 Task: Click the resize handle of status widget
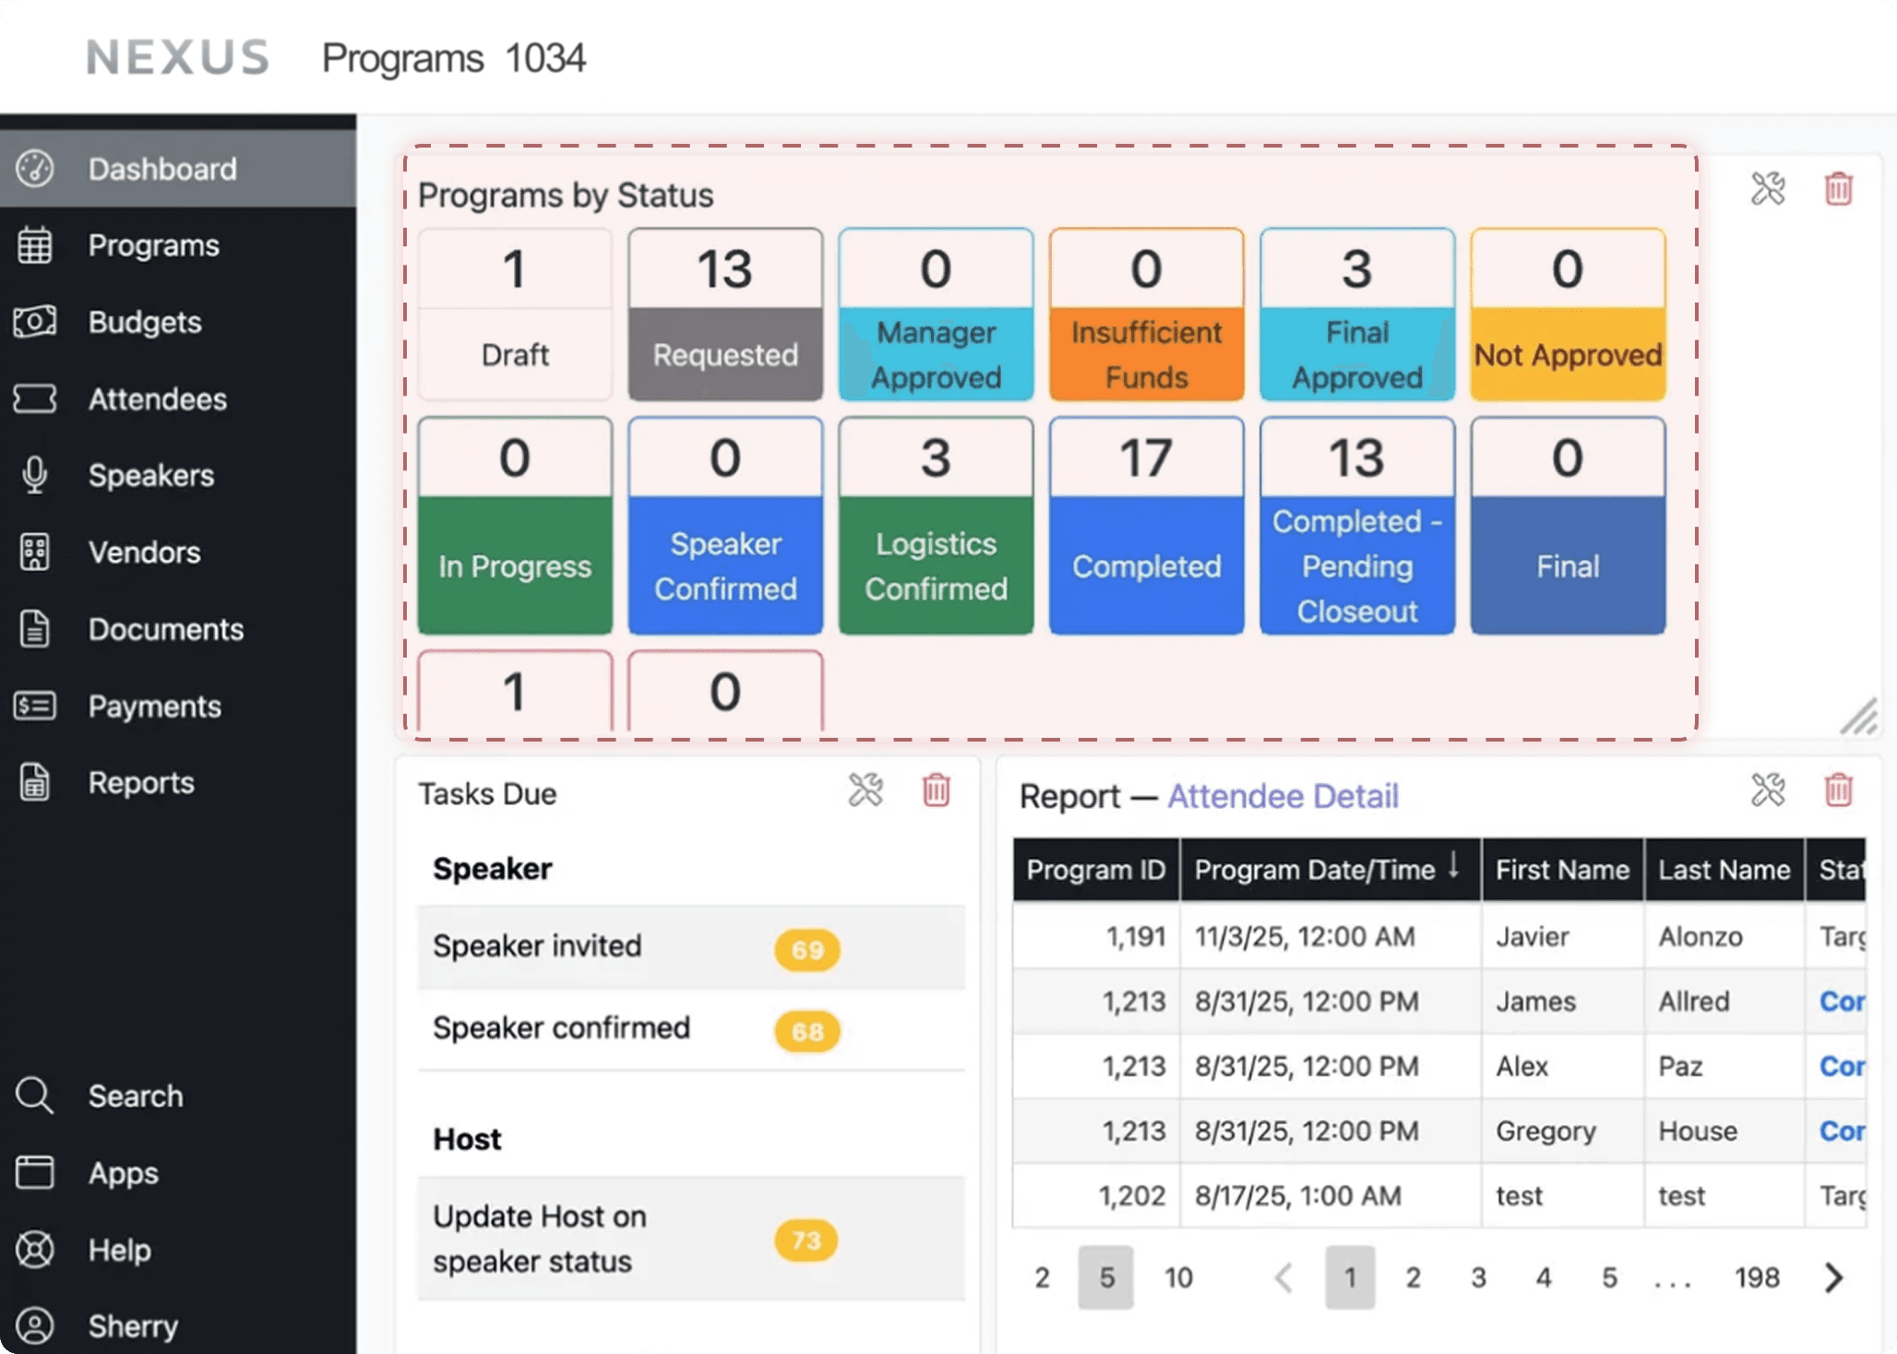coord(1858,717)
